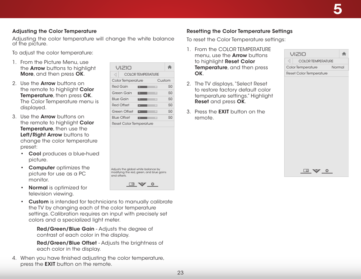Click chapter number 5 in the red header
The image size is (361, 279).
click(x=338, y=9)
